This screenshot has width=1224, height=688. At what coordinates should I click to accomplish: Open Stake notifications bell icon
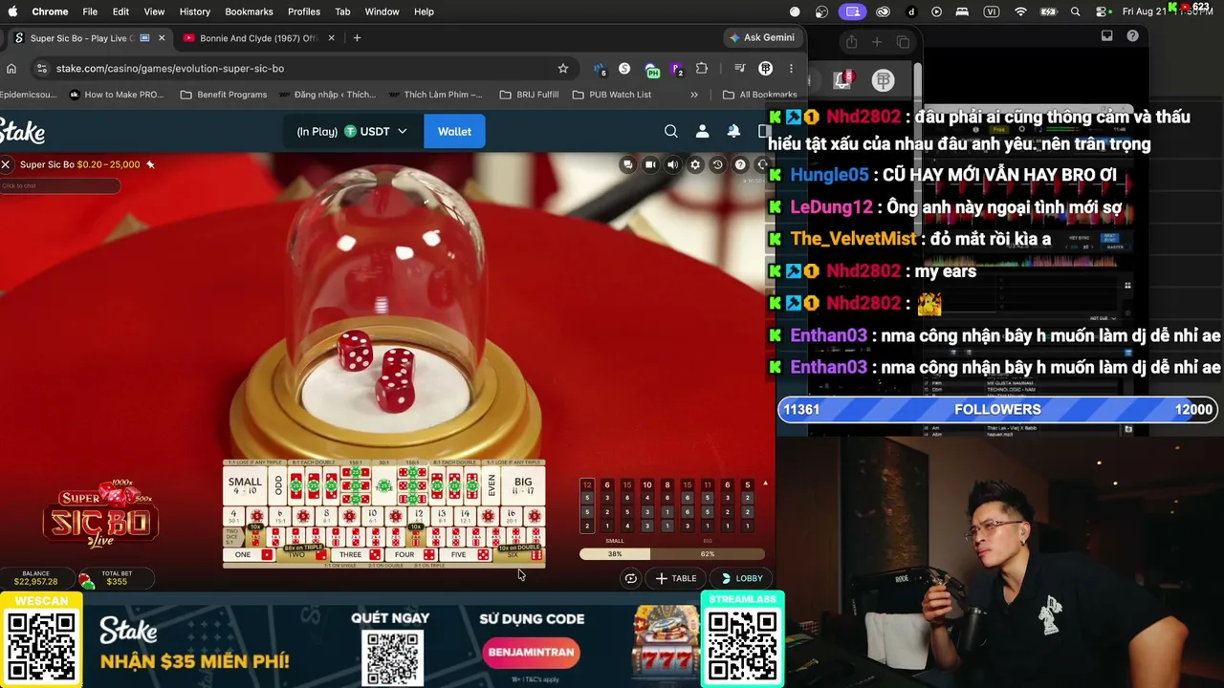pyautogui.click(x=733, y=131)
